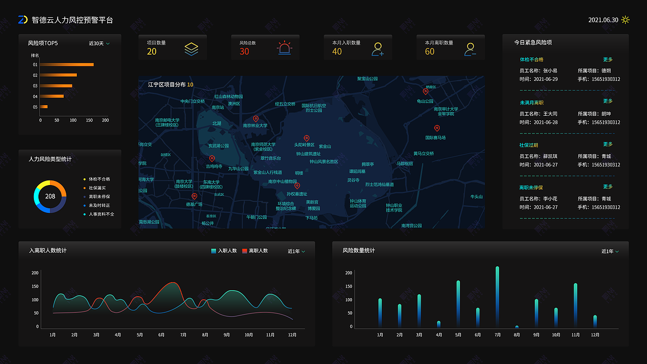The height and width of the screenshot is (364, 647).
Task: Click the 风险总数 value 30
Action: [244, 52]
